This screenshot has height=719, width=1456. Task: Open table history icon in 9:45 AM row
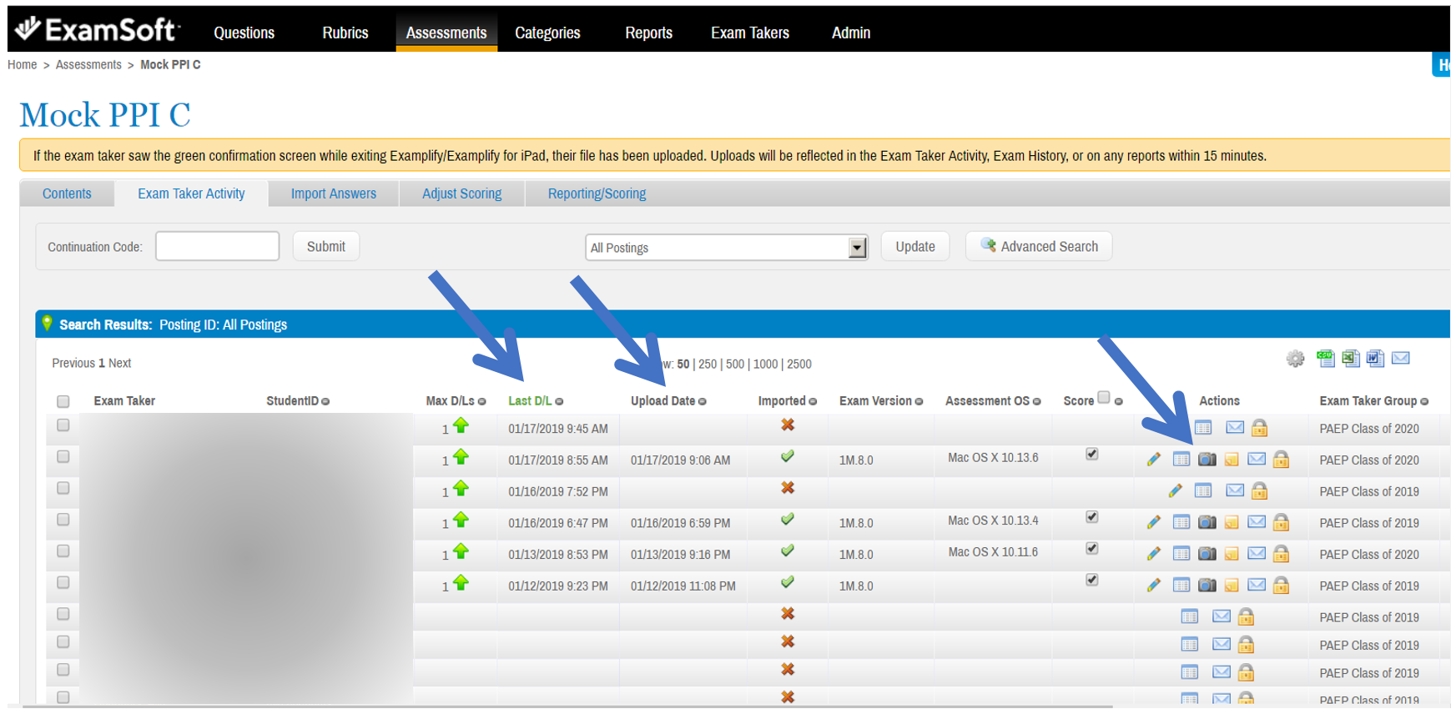point(1203,428)
